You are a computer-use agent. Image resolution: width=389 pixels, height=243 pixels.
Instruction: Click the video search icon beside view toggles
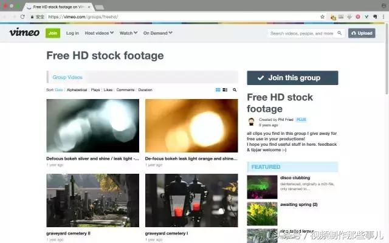coord(235,90)
